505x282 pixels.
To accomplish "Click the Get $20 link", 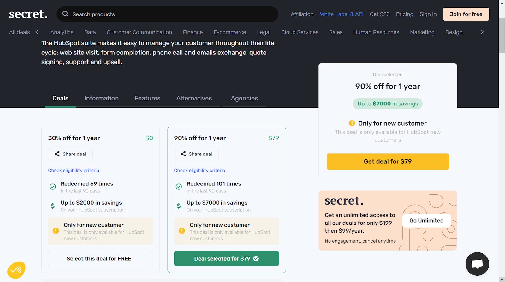I will tap(380, 14).
